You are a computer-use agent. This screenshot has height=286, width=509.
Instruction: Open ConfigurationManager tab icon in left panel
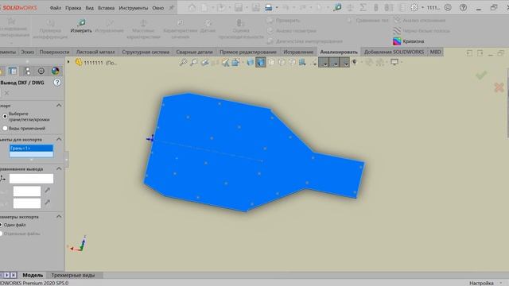click(27, 71)
